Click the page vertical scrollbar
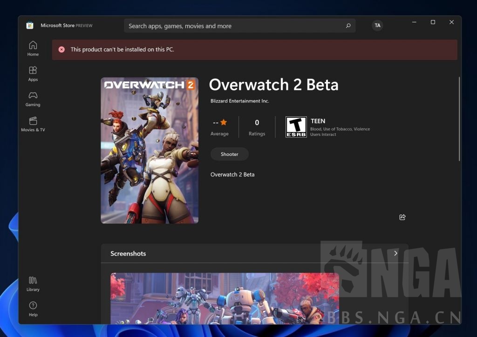Viewport: 477px width, 337px height. click(x=459, y=119)
